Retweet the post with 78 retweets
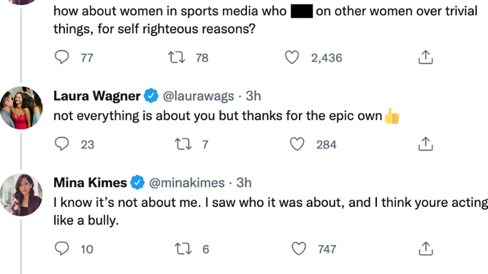 (177, 58)
